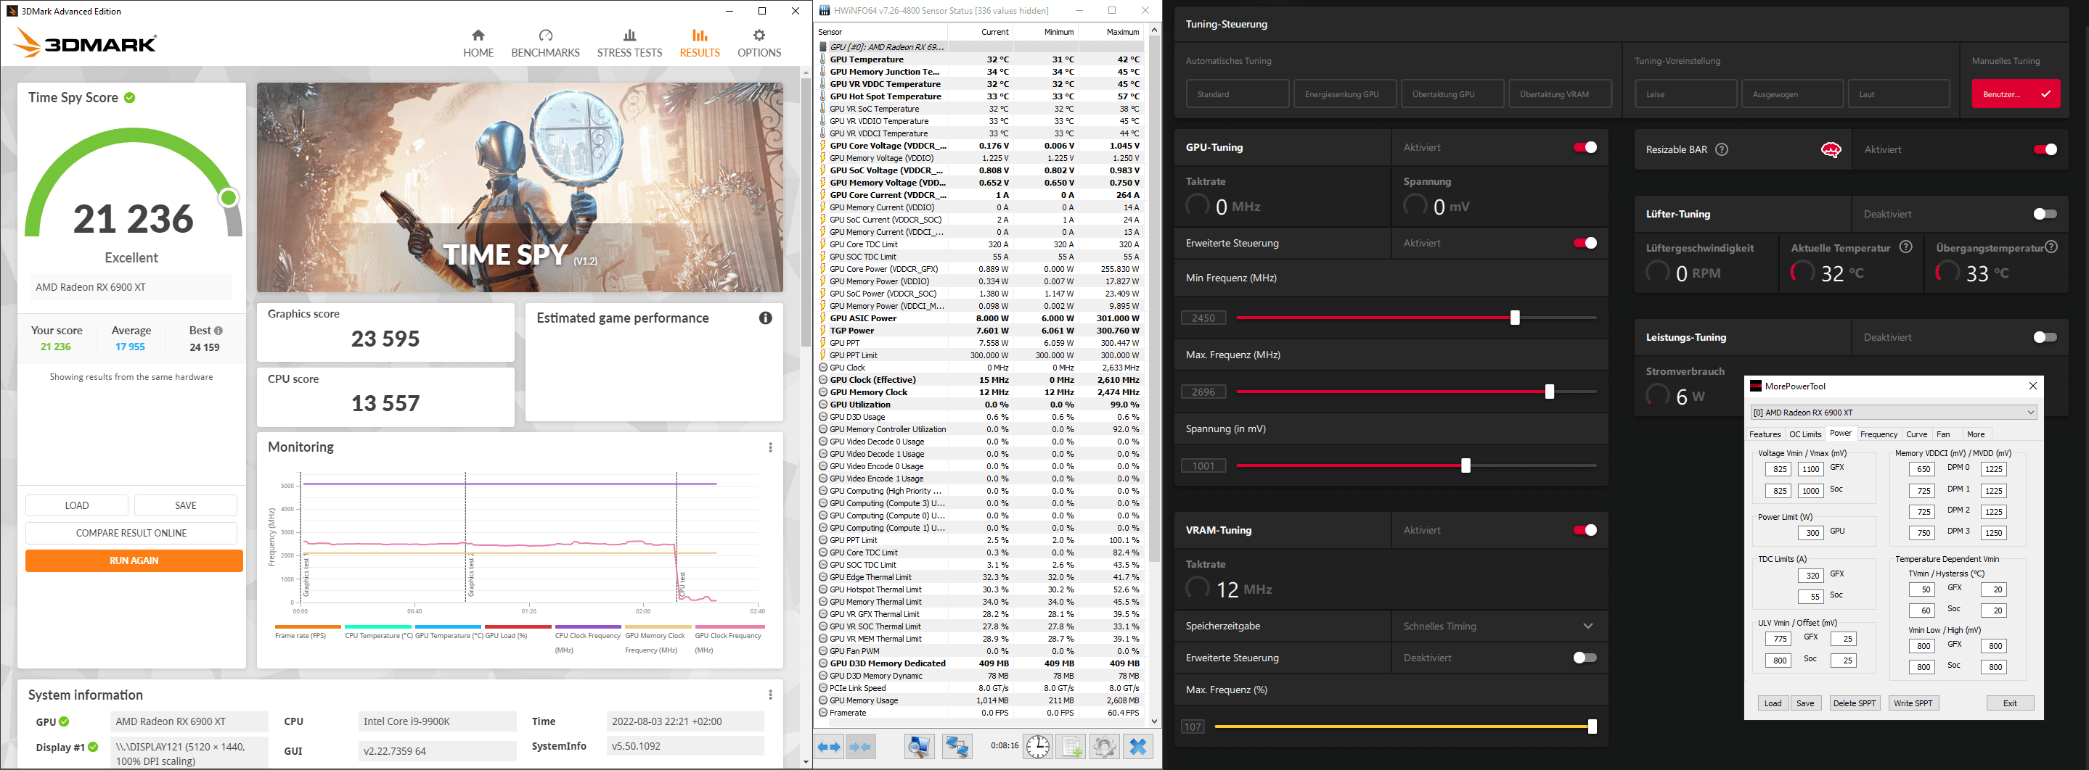Open the Speicherzeitgabe Schnelles Timing dropdown
This screenshot has height=770, width=2089.
click(x=1500, y=626)
